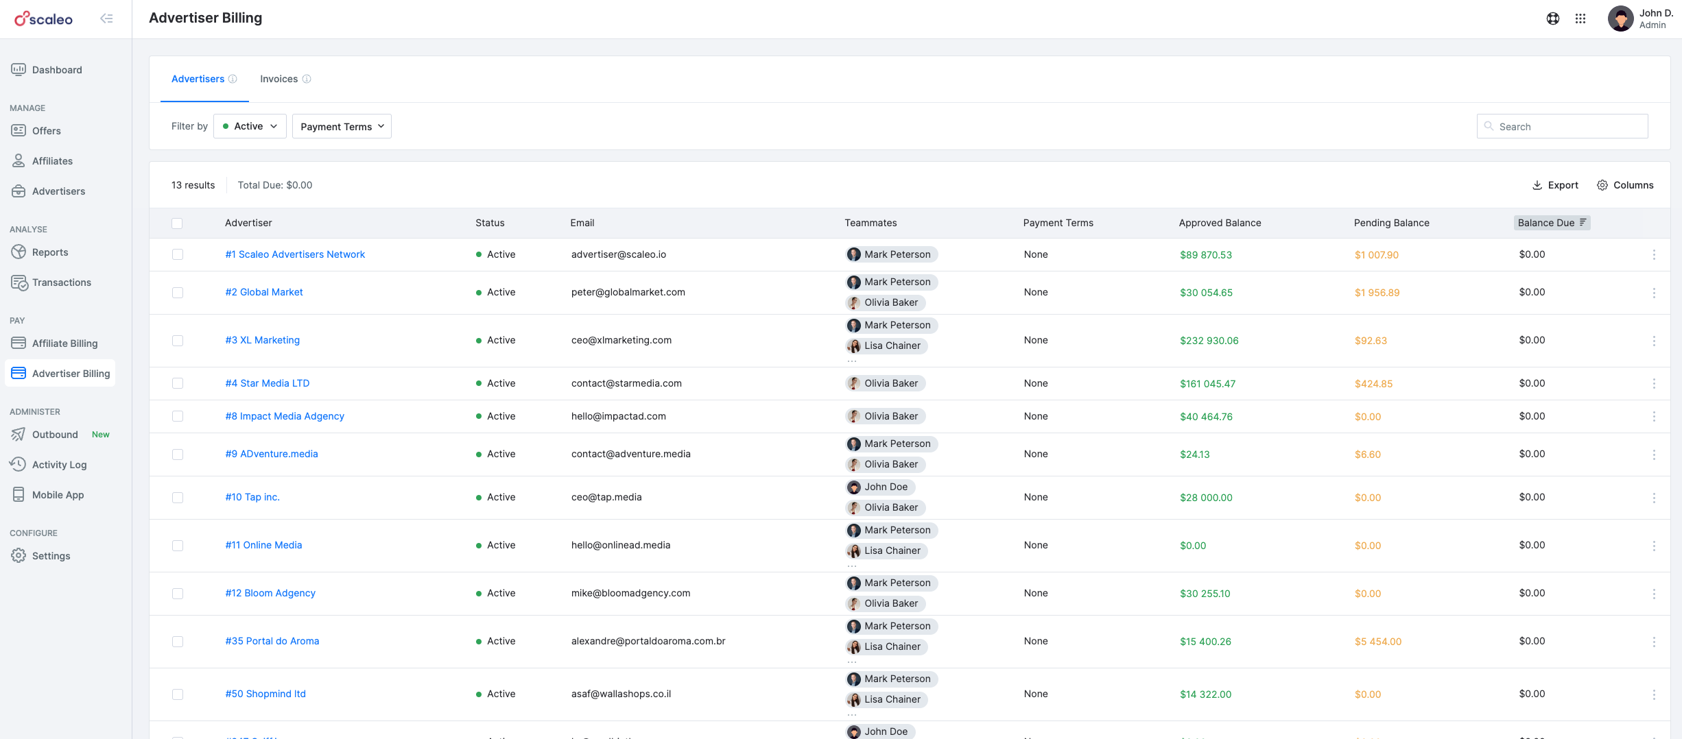Check the box for #2 Global Market
The height and width of the screenshot is (739, 1682).
(178, 293)
